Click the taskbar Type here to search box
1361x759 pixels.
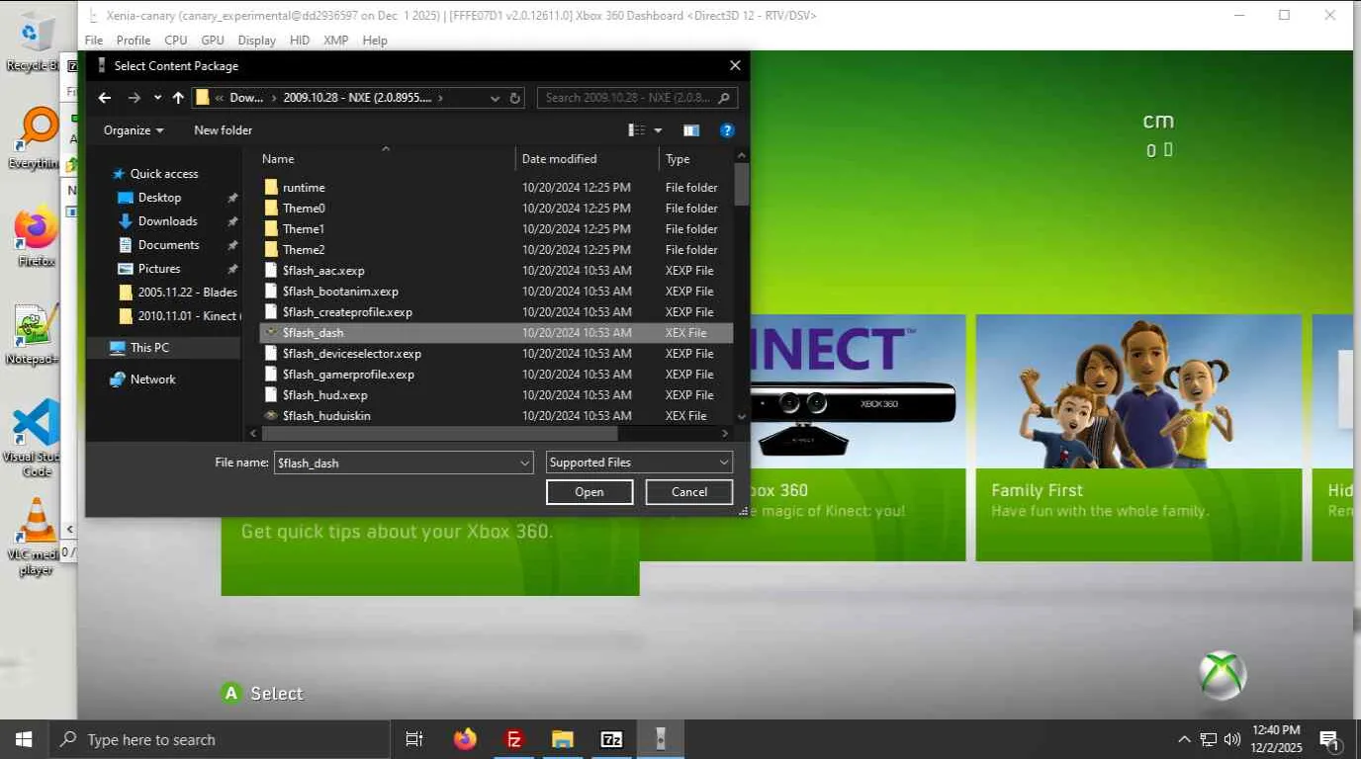(x=218, y=739)
